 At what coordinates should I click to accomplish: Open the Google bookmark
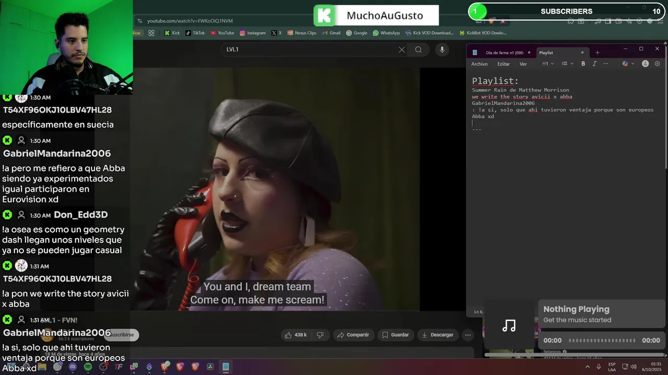click(x=356, y=33)
